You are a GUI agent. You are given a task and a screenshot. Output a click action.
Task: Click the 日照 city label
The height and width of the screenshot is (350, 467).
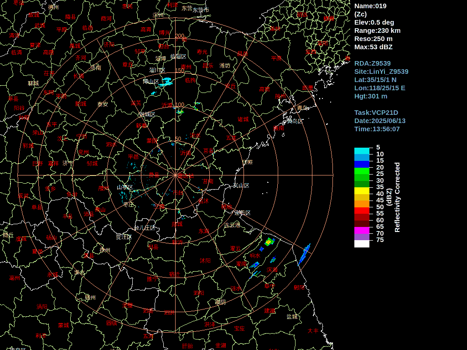click(247, 162)
